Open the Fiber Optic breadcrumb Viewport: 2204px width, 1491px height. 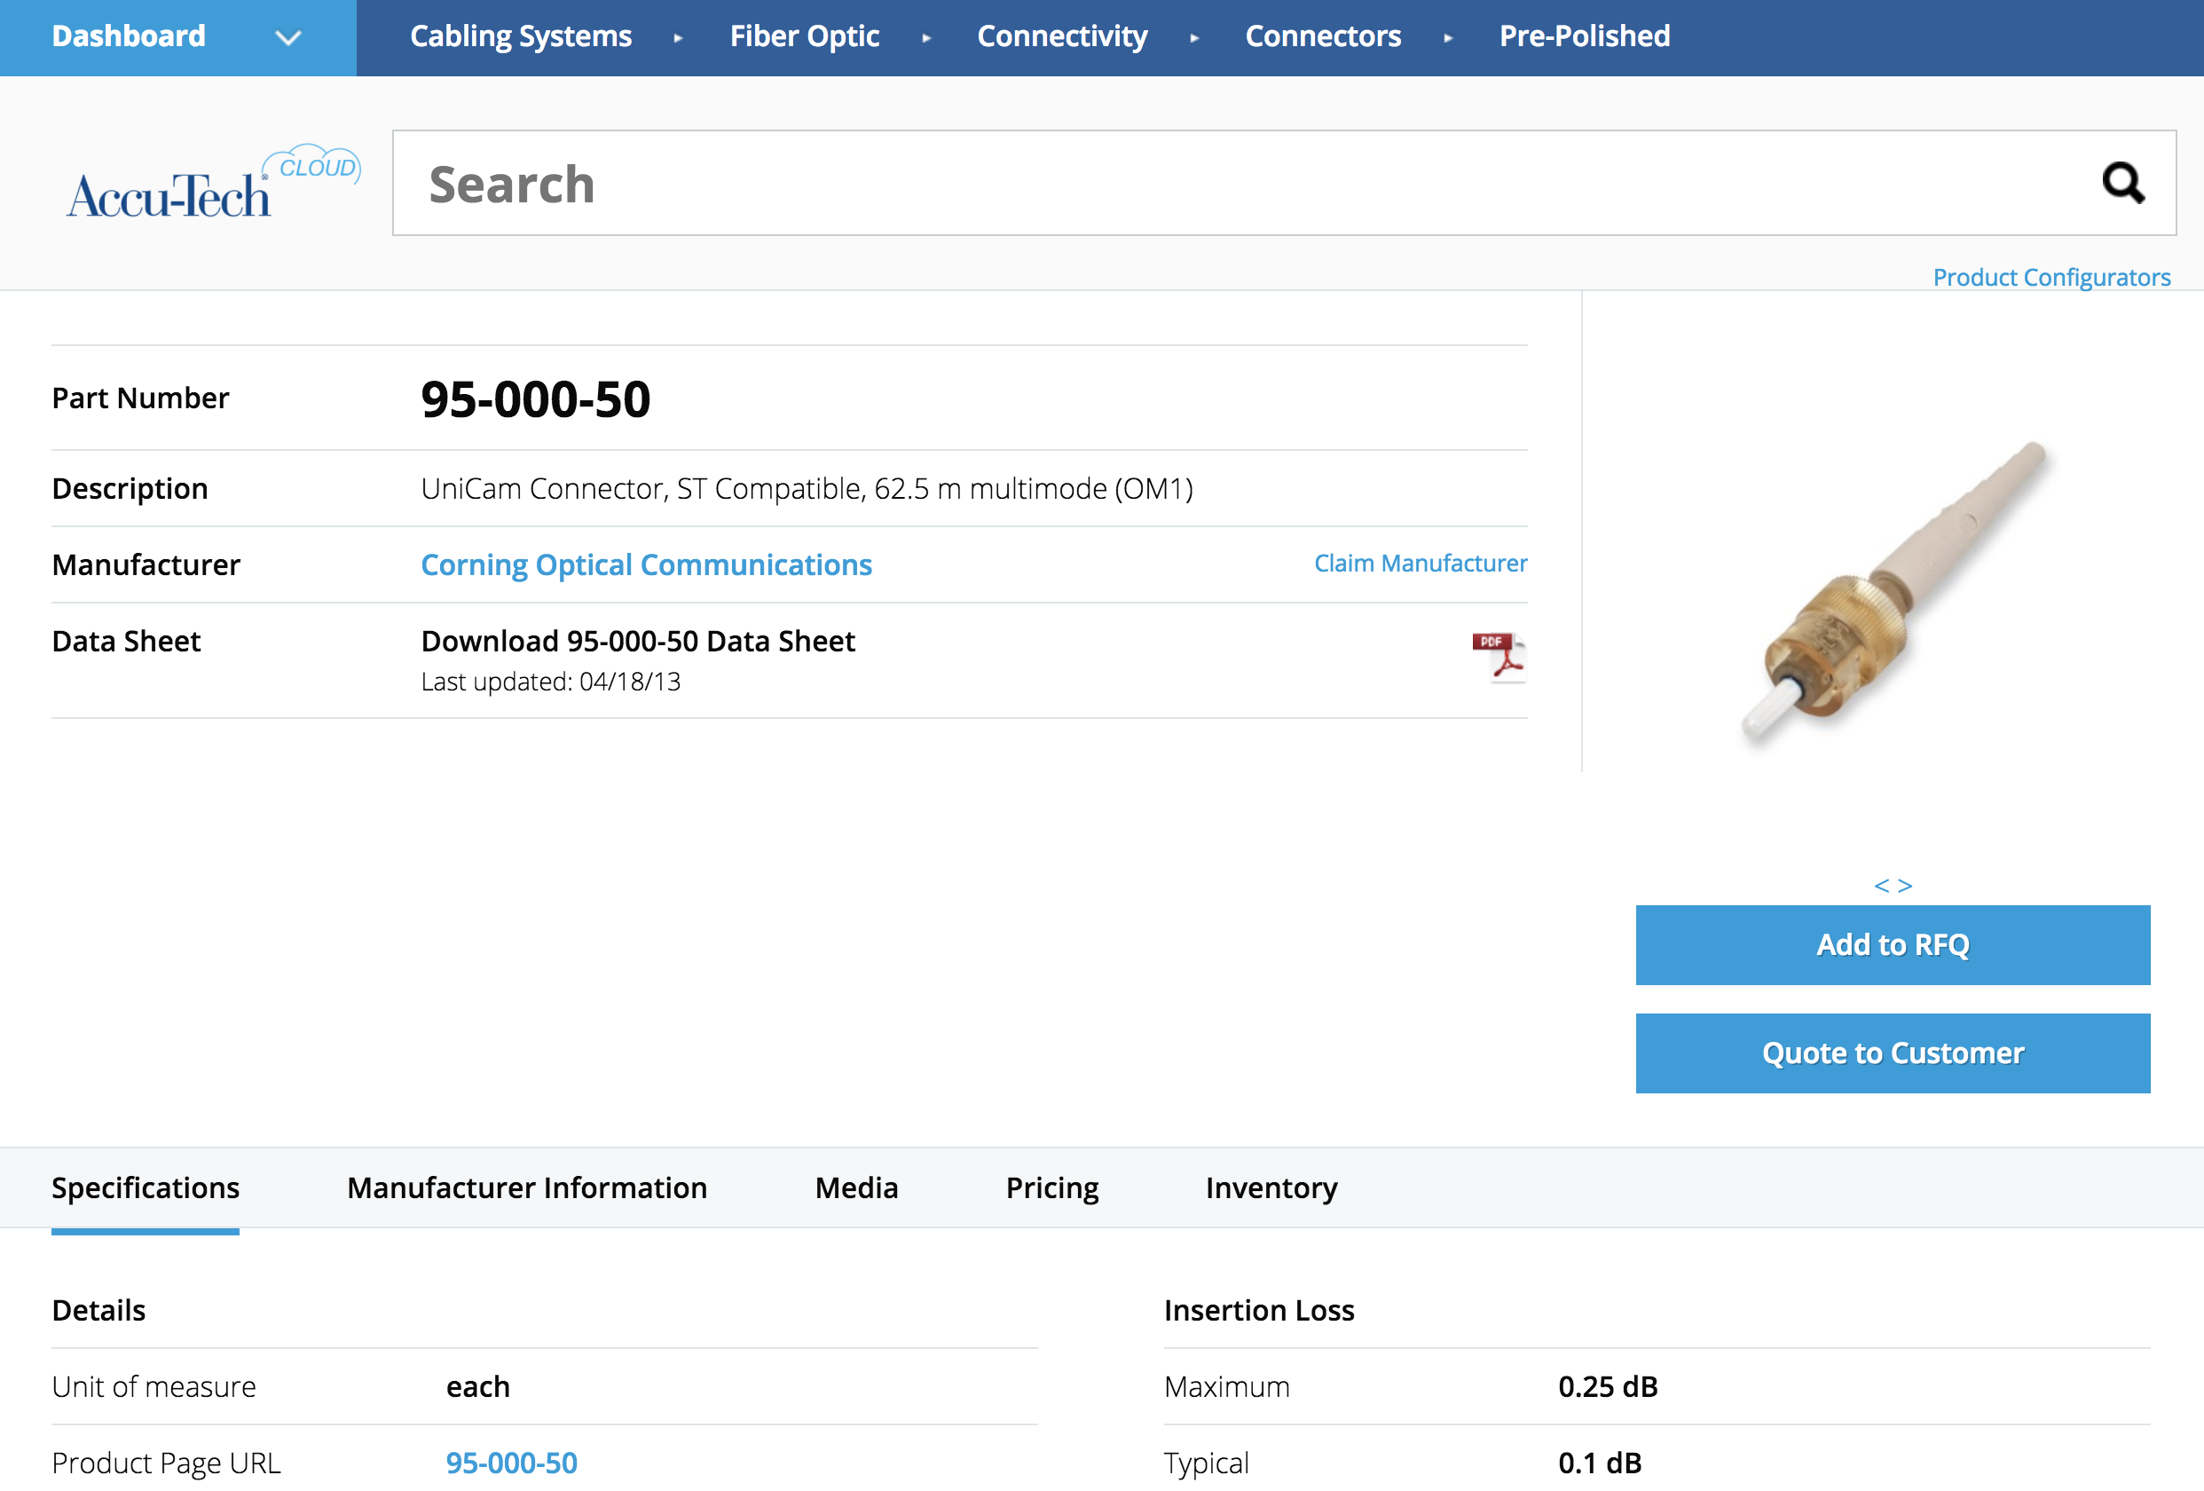click(x=804, y=36)
